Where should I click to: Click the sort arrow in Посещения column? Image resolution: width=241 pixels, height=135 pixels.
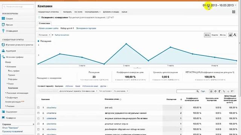(181, 99)
